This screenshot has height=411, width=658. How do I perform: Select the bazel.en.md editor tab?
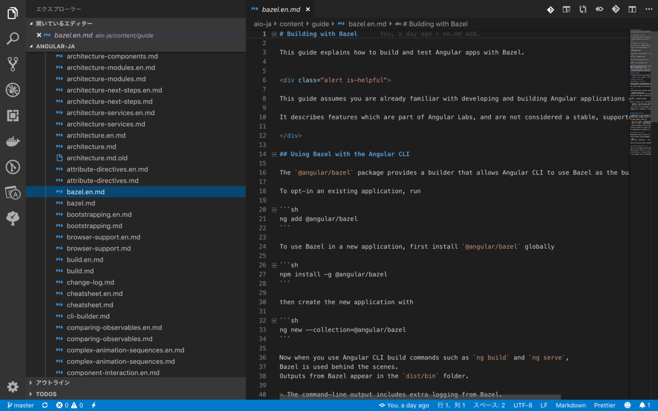280,9
